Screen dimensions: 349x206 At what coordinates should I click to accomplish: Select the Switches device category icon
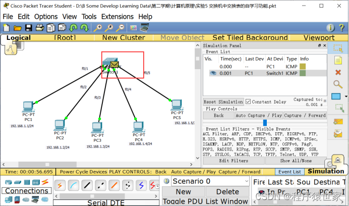pyautogui.click(x=18, y=182)
